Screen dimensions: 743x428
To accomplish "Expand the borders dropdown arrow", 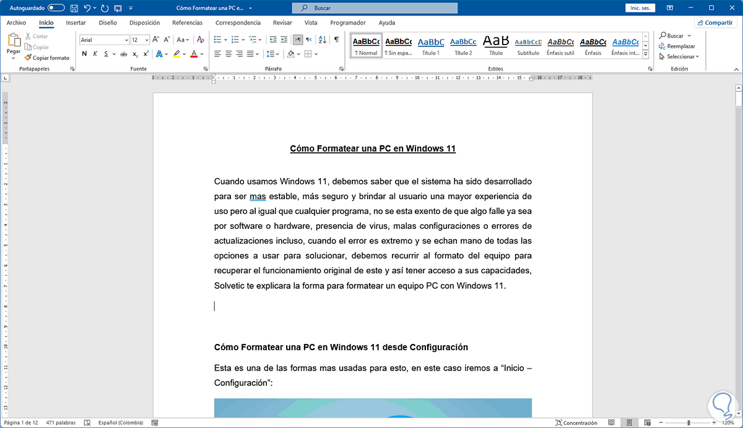I will pyautogui.click(x=317, y=54).
